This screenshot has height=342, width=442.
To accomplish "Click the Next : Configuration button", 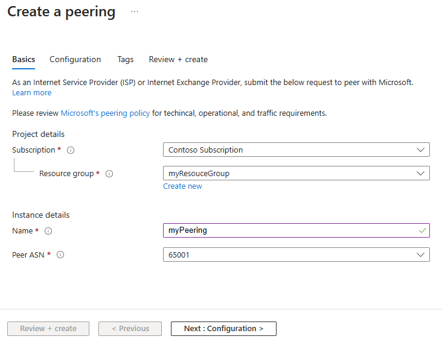I will click(223, 329).
